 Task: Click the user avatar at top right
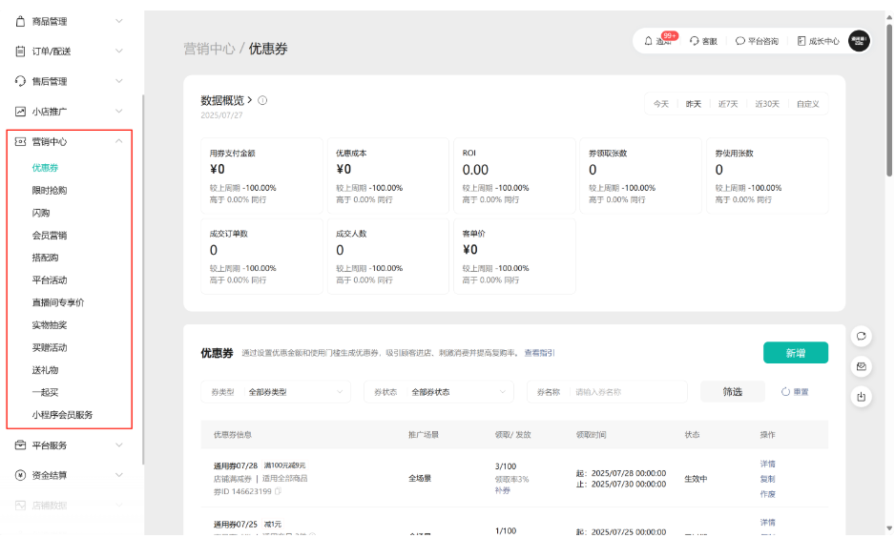tap(859, 40)
